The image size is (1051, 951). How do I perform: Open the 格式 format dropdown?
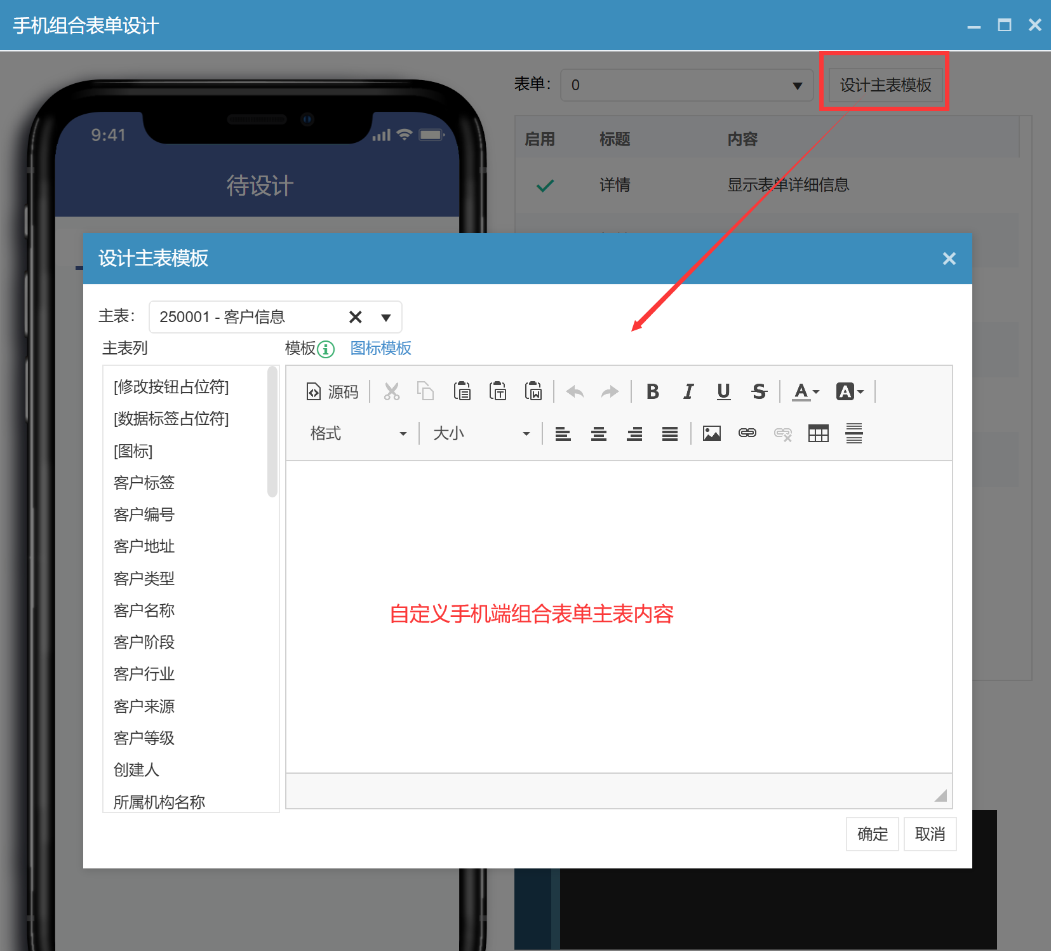tap(358, 434)
